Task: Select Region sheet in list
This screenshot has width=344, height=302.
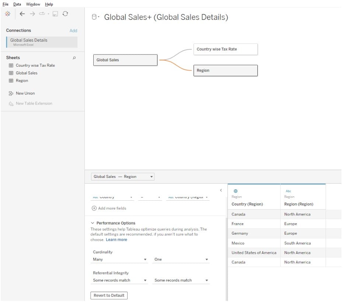Action: (x=22, y=81)
